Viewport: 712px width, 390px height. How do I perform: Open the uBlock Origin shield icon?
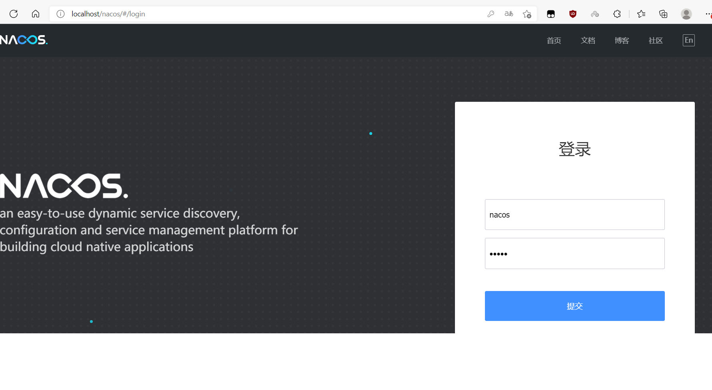tap(573, 14)
